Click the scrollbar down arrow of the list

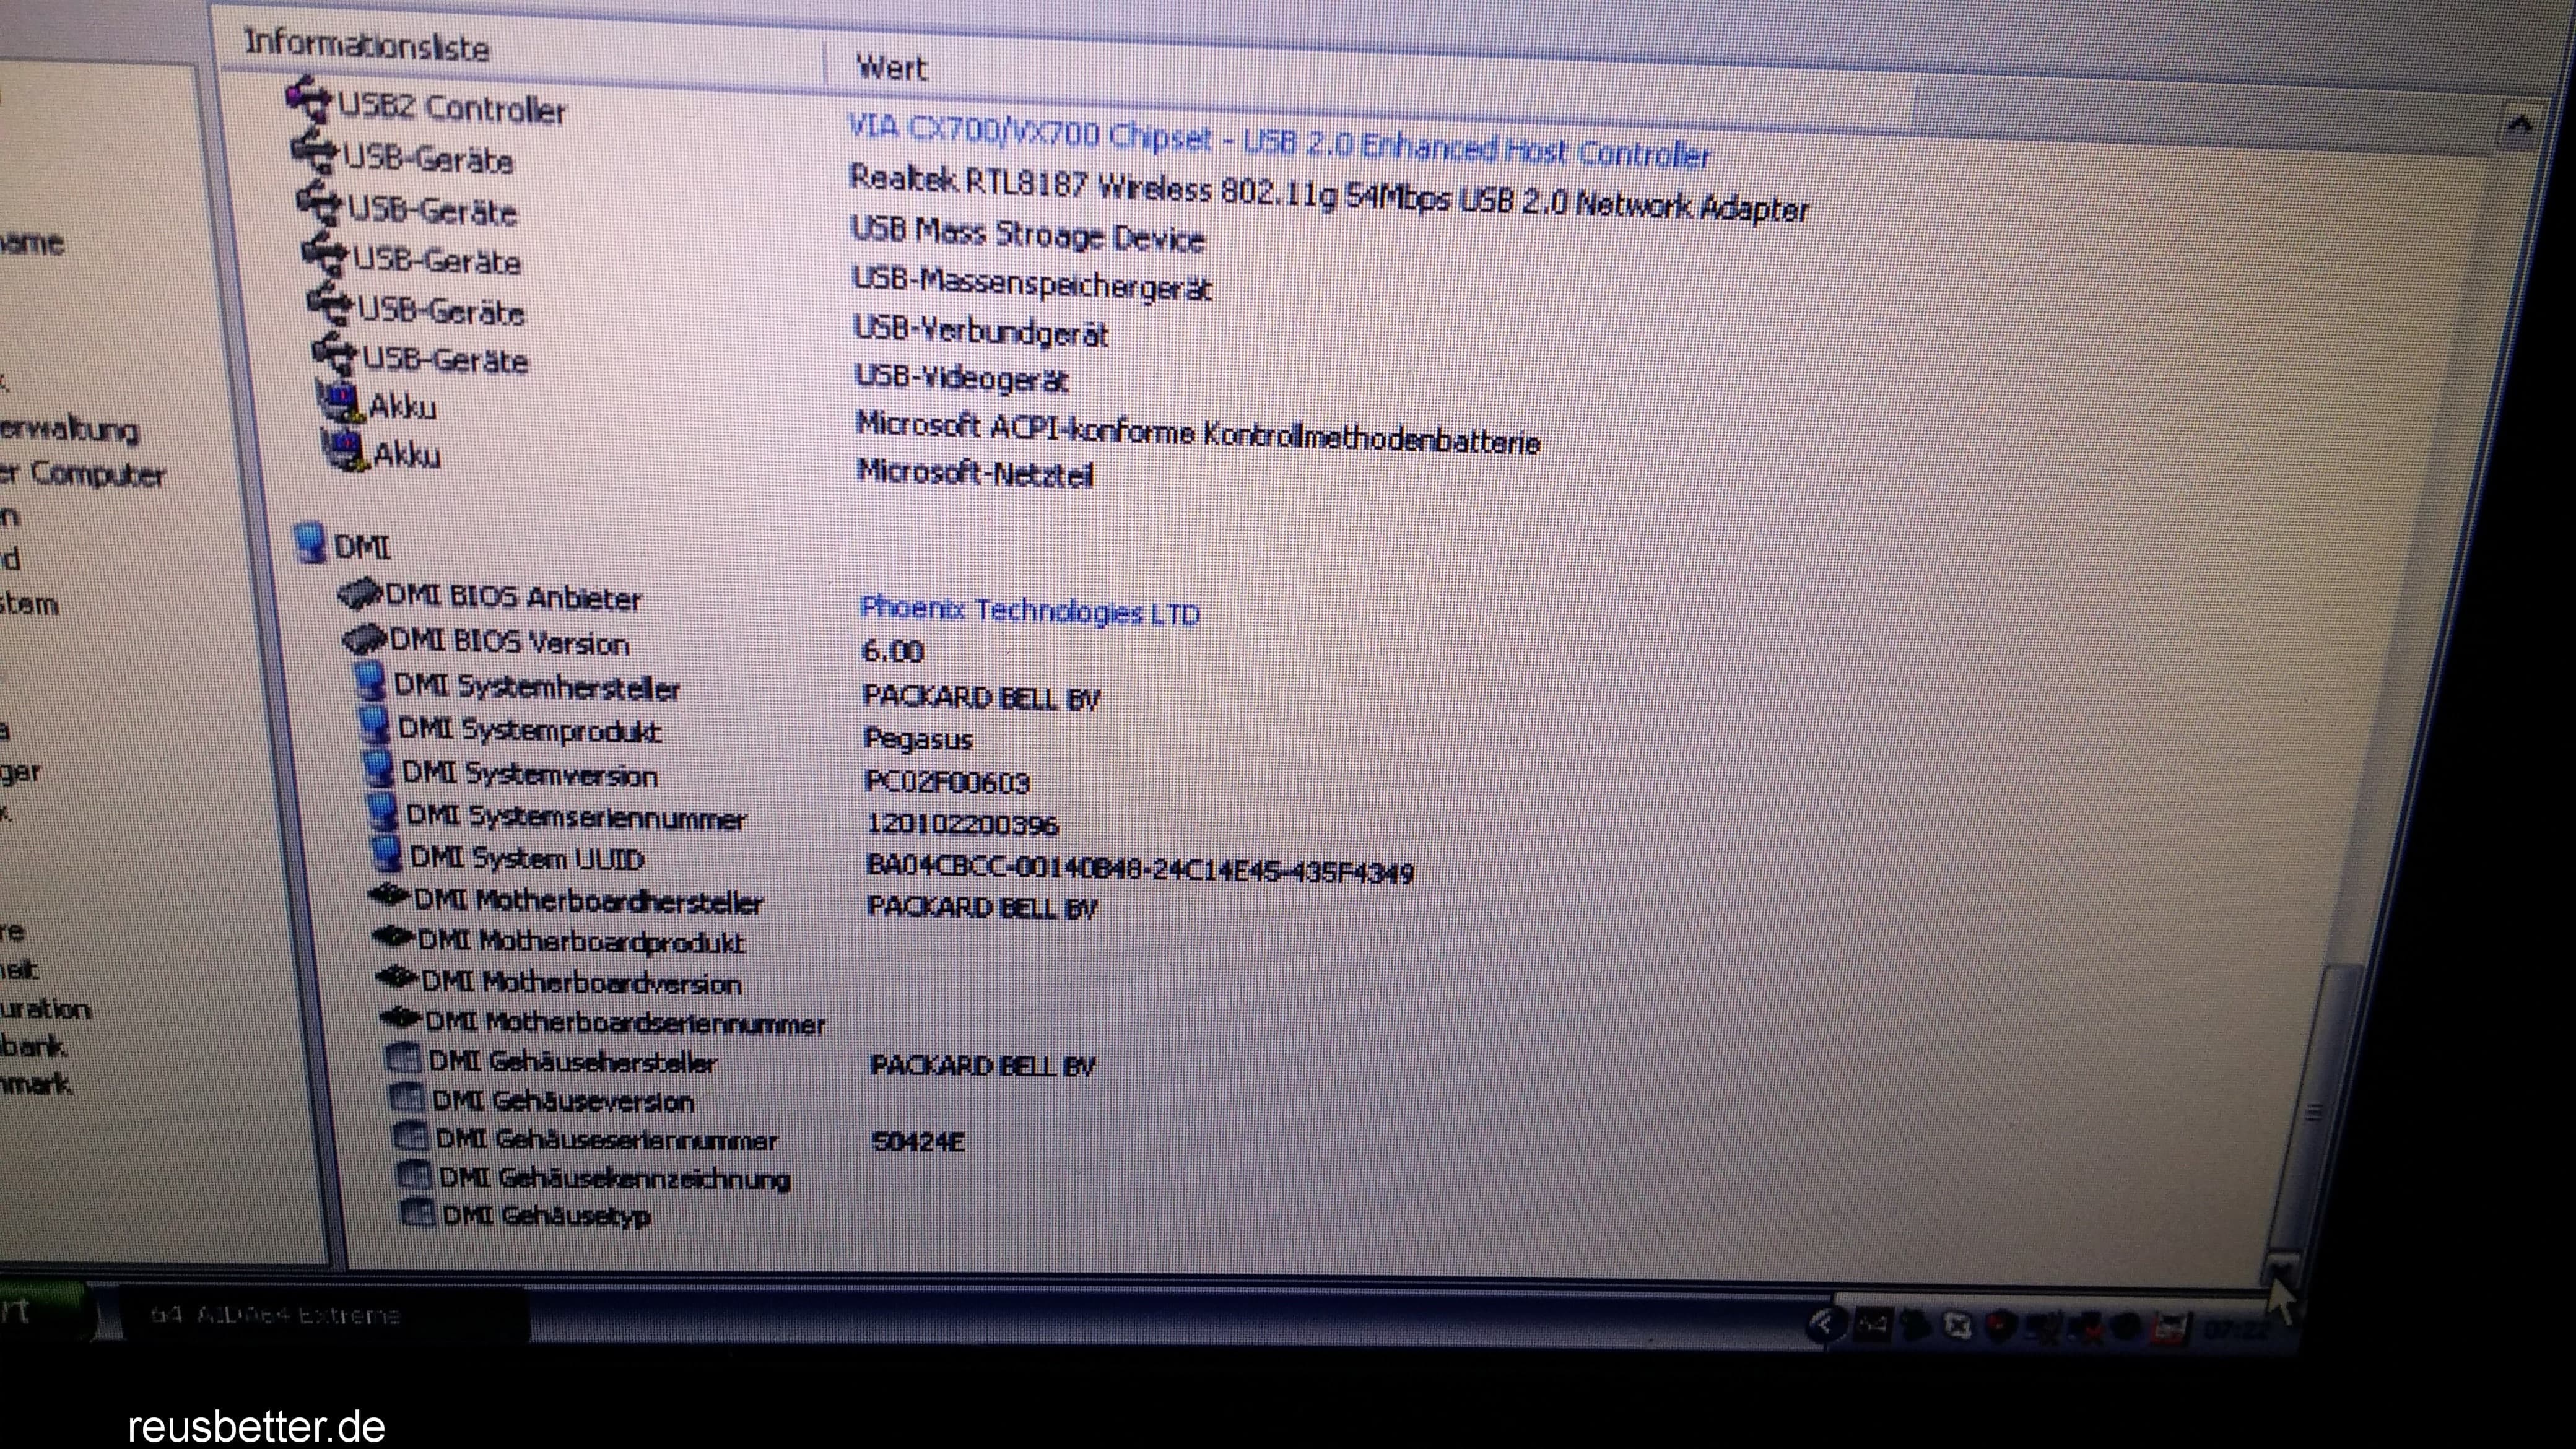click(x=2281, y=1268)
